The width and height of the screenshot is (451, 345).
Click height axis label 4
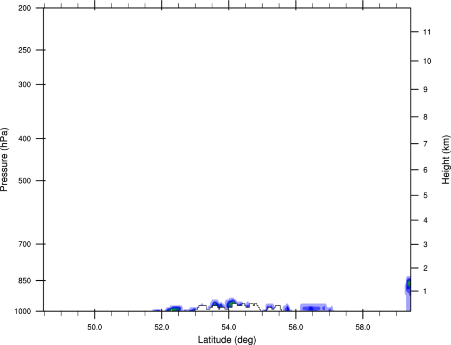tap(425, 220)
